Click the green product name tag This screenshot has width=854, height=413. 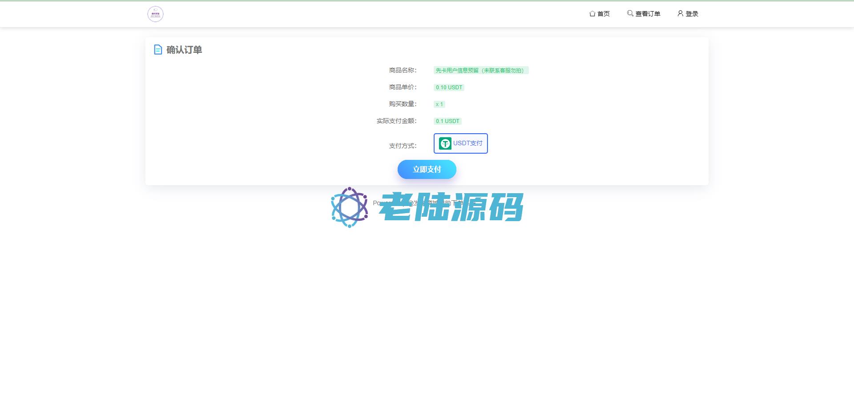click(x=481, y=70)
